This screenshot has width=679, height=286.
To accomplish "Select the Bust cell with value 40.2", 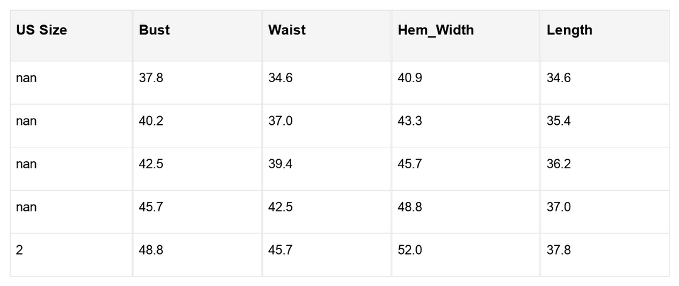I will [x=151, y=121].
